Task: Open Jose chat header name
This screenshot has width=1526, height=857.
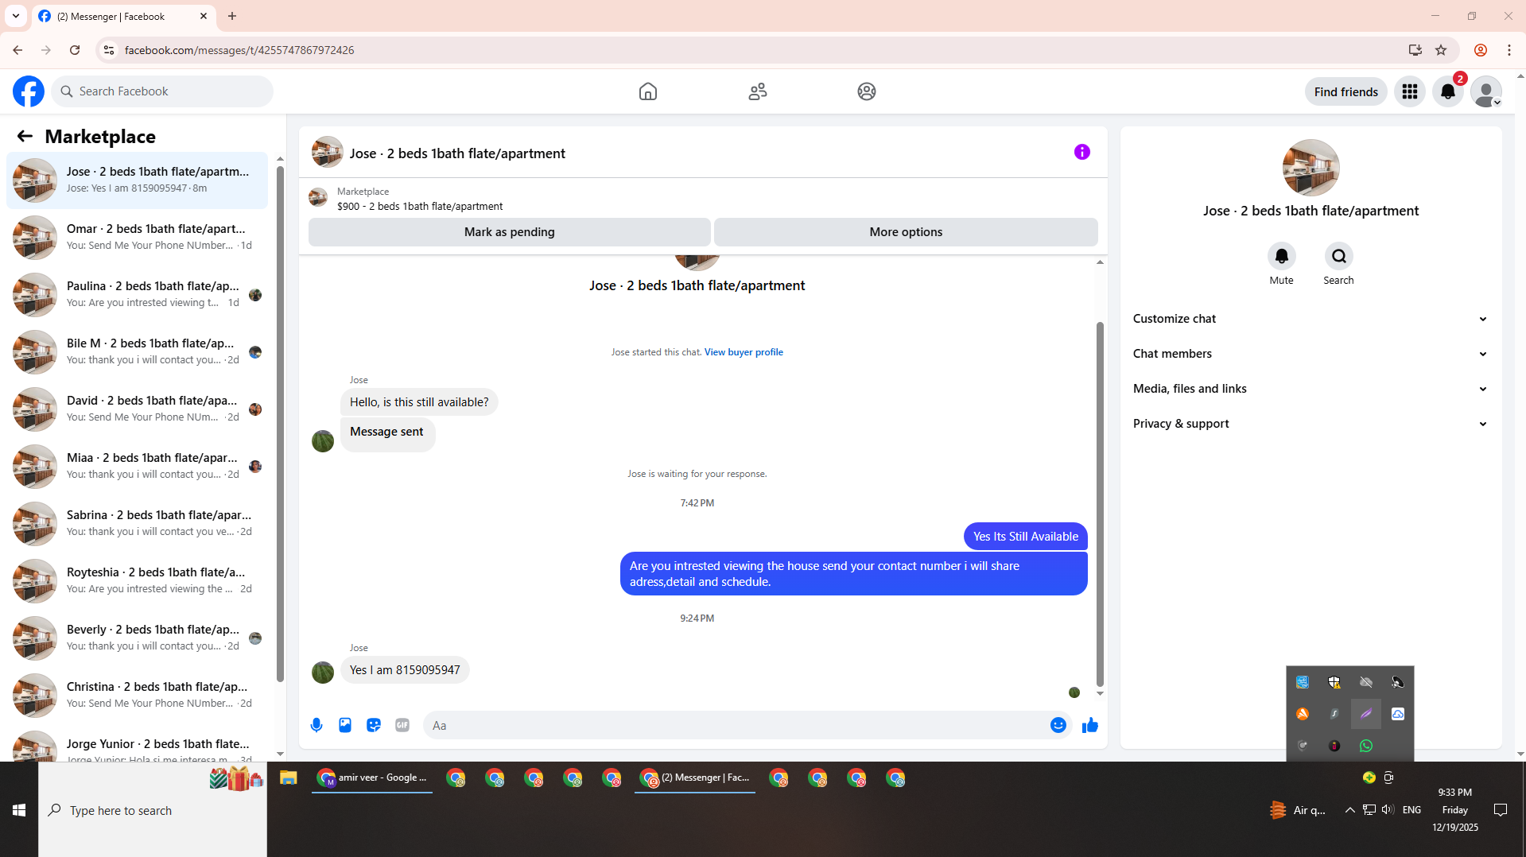Action: 457,153
